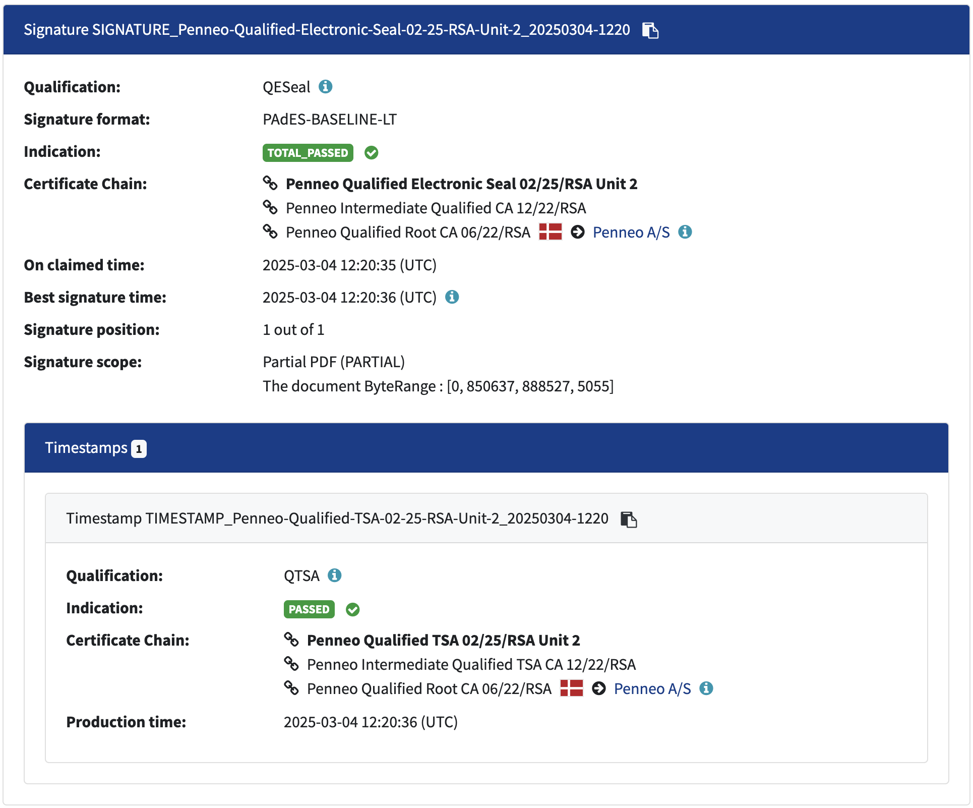The image size is (973, 808).
Task: Click the '1 out of 1' signature position
Action: tap(293, 330)
